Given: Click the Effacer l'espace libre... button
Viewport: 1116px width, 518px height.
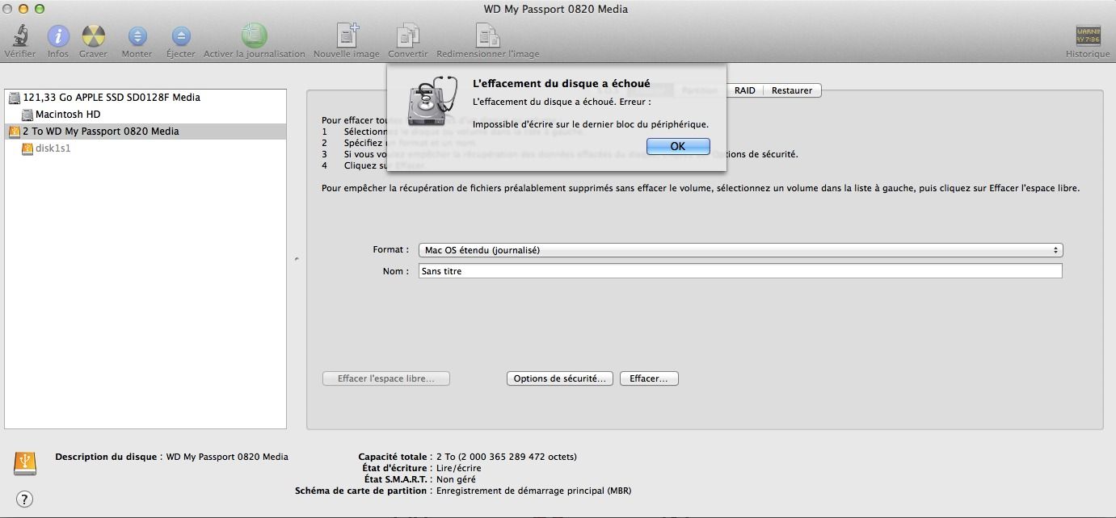Looking at the screenshot, I should pyautogui.click(x=386, y=378).
